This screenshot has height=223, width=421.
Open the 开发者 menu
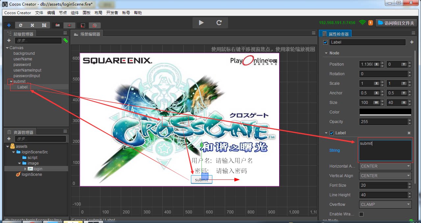pos(112,13)
